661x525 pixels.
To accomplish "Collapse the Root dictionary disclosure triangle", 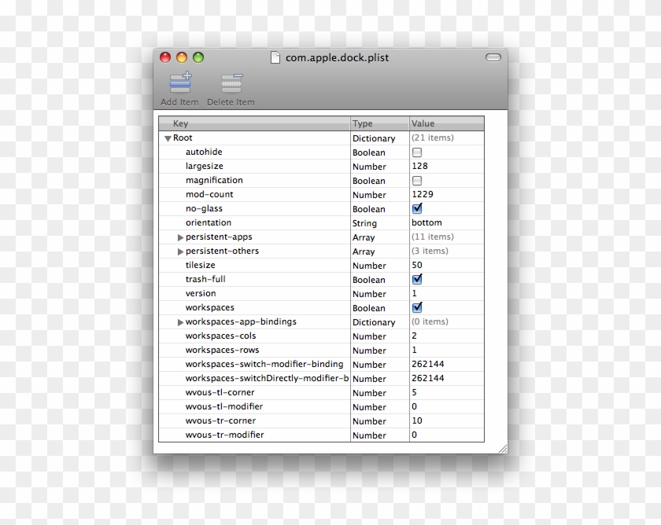I will (167, 138).
